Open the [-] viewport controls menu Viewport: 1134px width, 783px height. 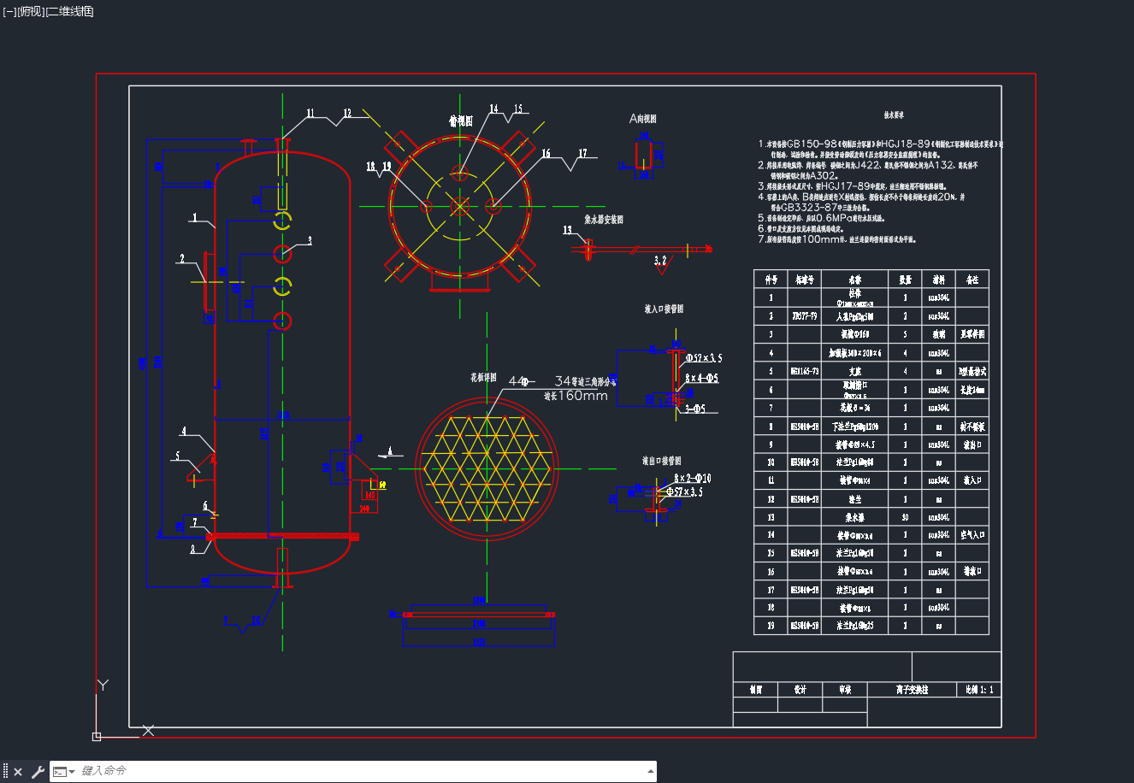point(9,11)
